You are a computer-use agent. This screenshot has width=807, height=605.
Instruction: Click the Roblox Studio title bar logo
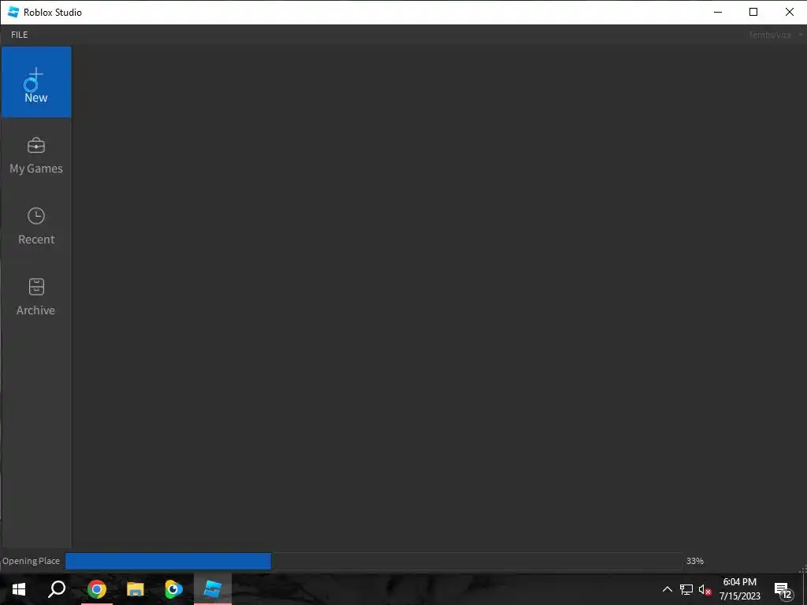click(x=13, y=12)
